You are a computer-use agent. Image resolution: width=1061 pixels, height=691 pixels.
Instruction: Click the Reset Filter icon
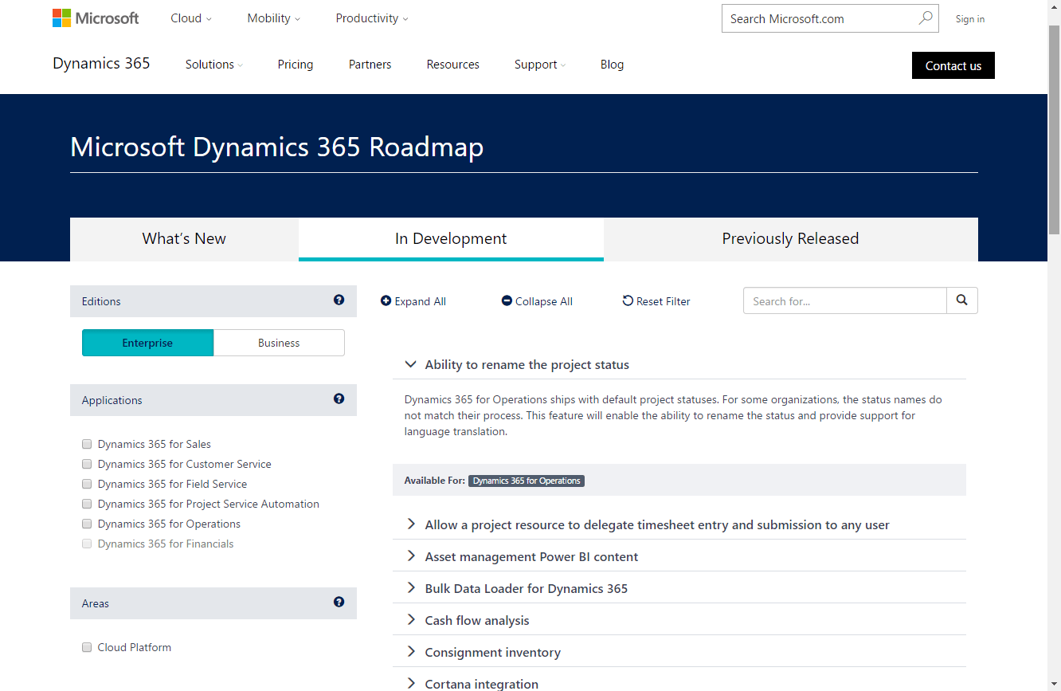click(x=628, y=300)
